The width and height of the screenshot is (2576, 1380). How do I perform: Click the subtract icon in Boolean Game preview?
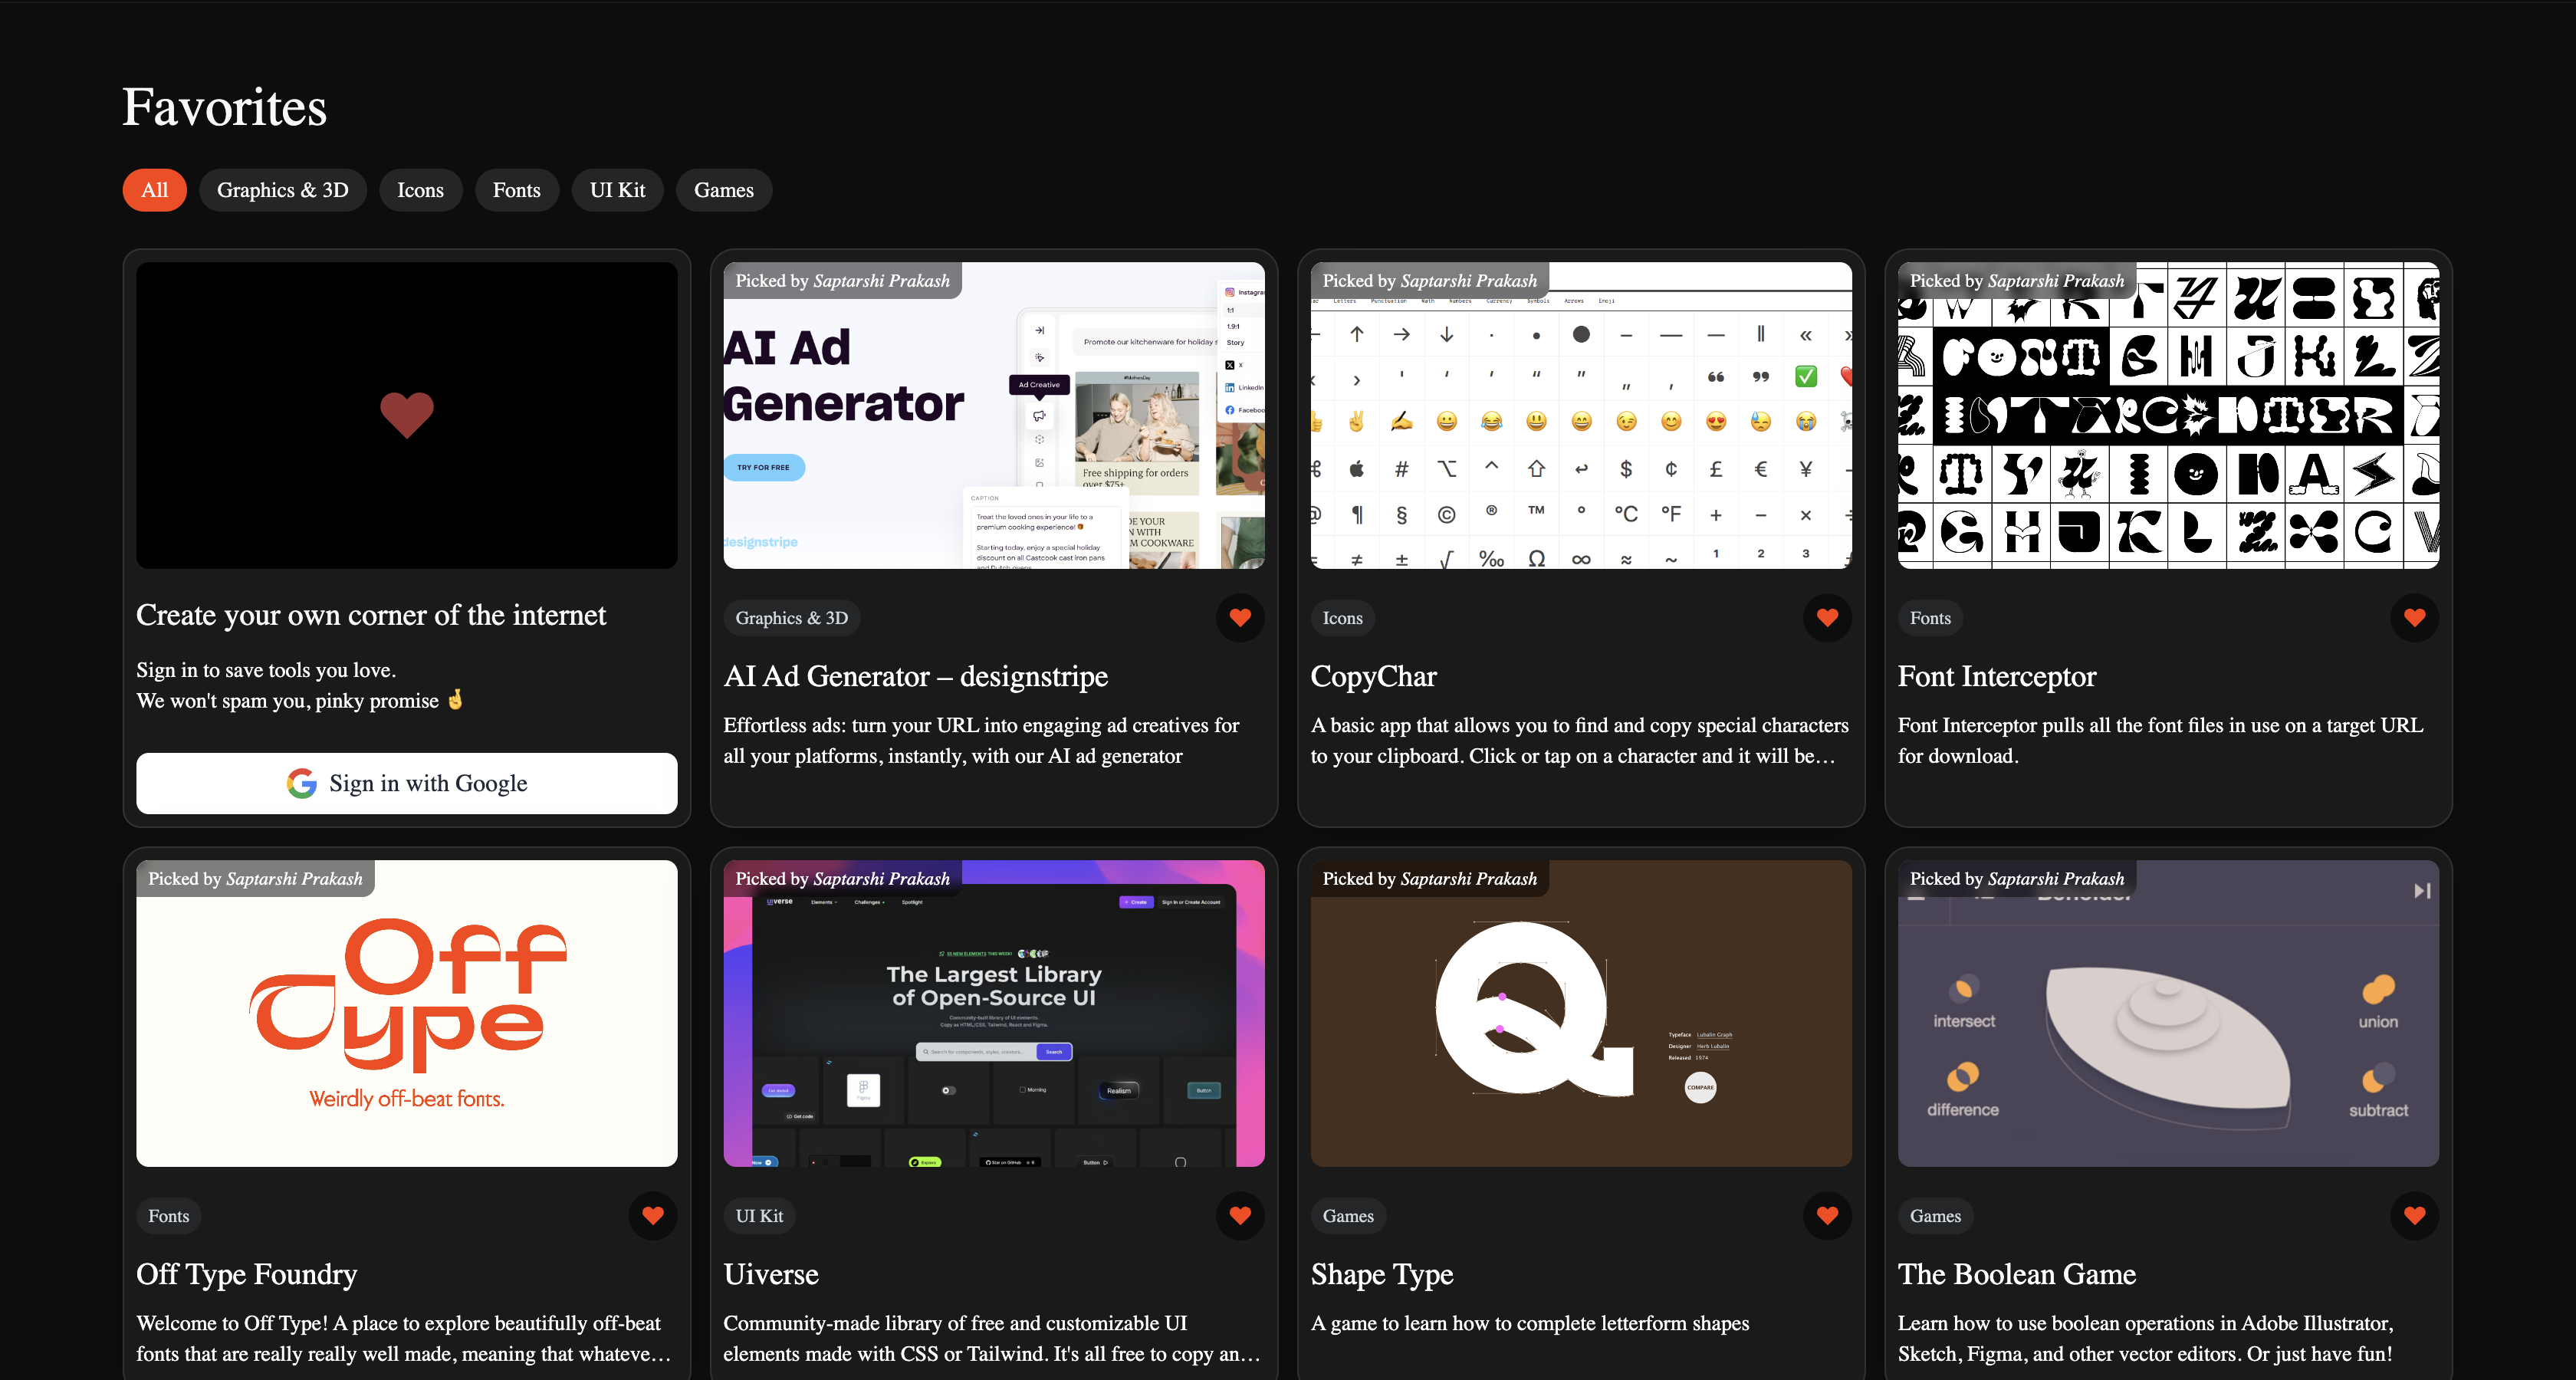coord(2378,1079)
